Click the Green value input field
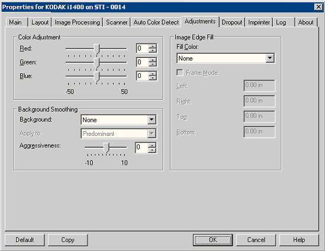325x251 pixels. tap(143, 62)
